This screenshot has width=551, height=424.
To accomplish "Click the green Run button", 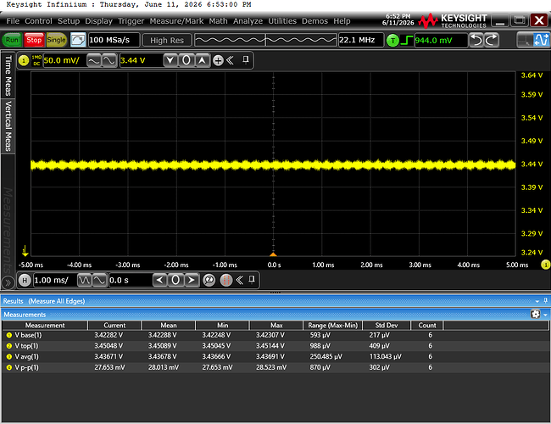I will [x=12, y=40].
